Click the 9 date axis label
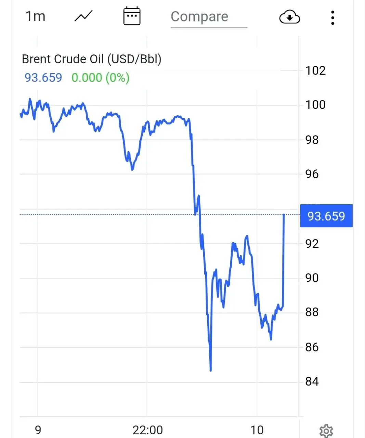This screenshot has height=438, width=365. [38, 430]
